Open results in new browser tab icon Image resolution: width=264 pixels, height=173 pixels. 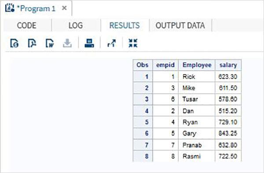[x=111, y=43]
